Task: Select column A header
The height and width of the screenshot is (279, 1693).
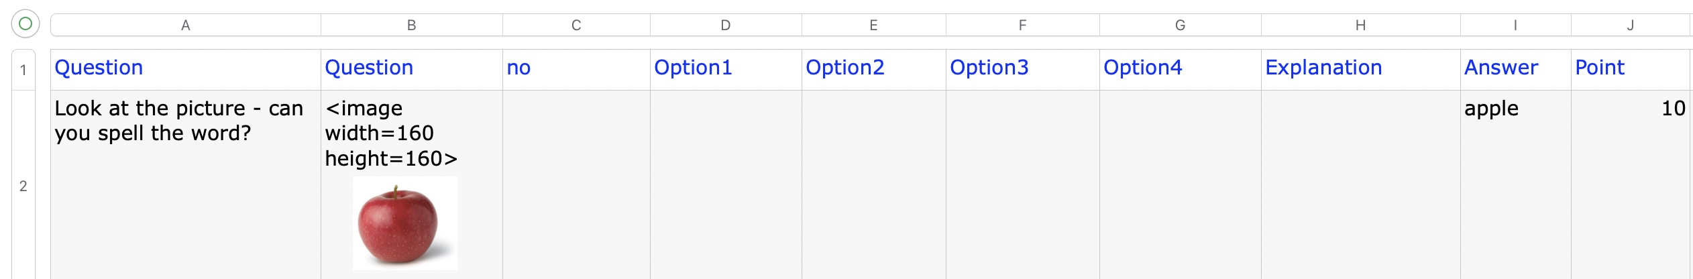Action: 186,25
